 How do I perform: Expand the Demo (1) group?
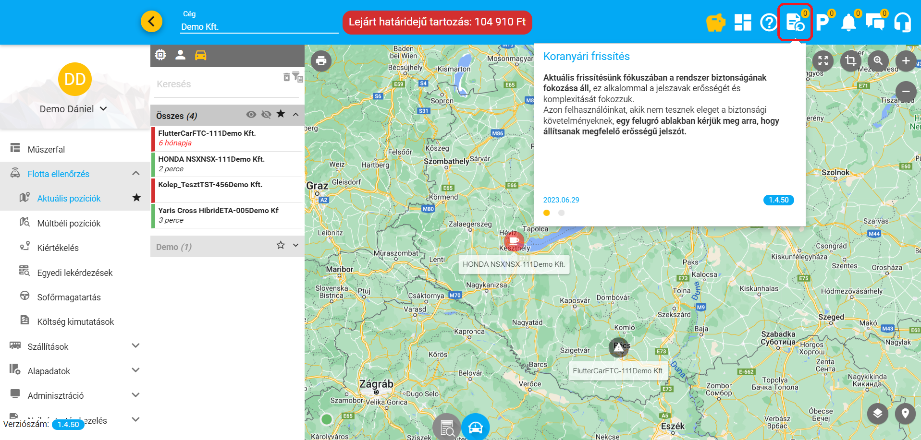296,246
